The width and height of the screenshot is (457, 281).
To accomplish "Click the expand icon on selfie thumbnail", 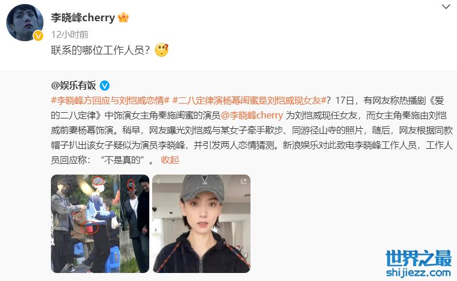I will point(243,181).
